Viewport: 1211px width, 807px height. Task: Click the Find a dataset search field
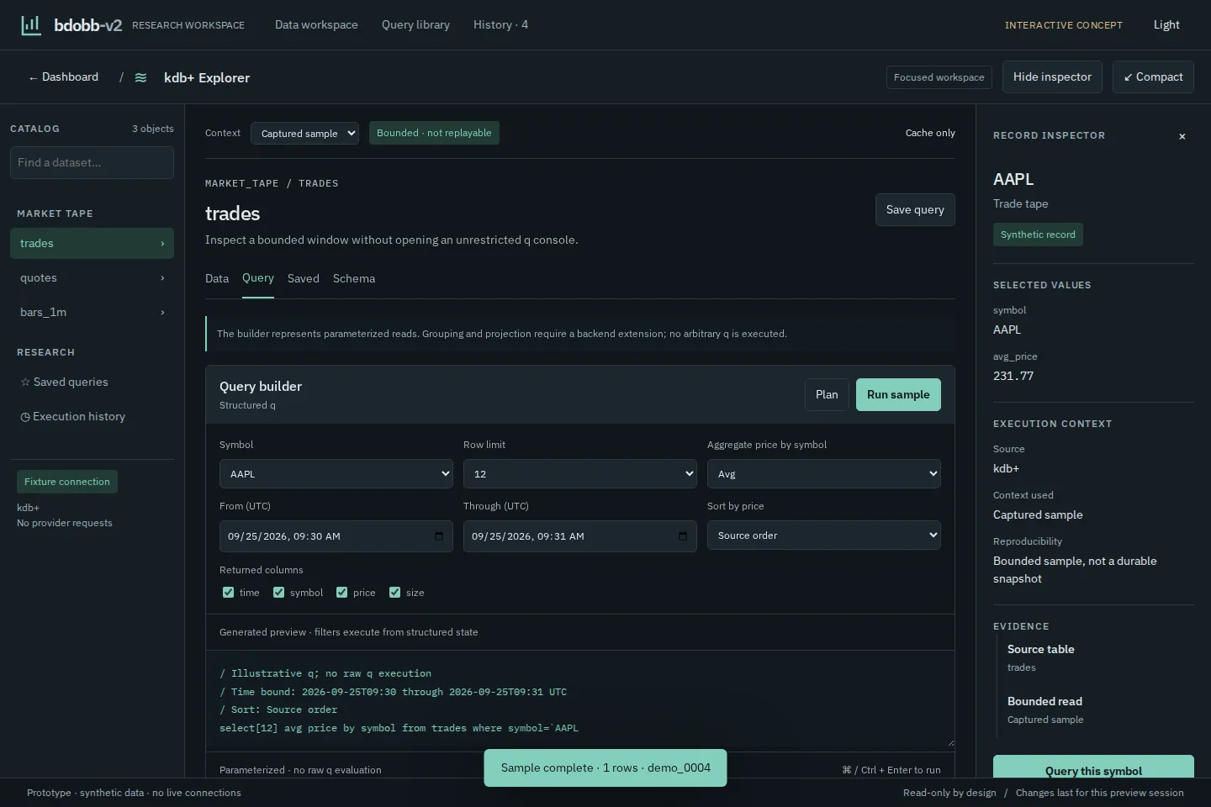coord(92,163)
